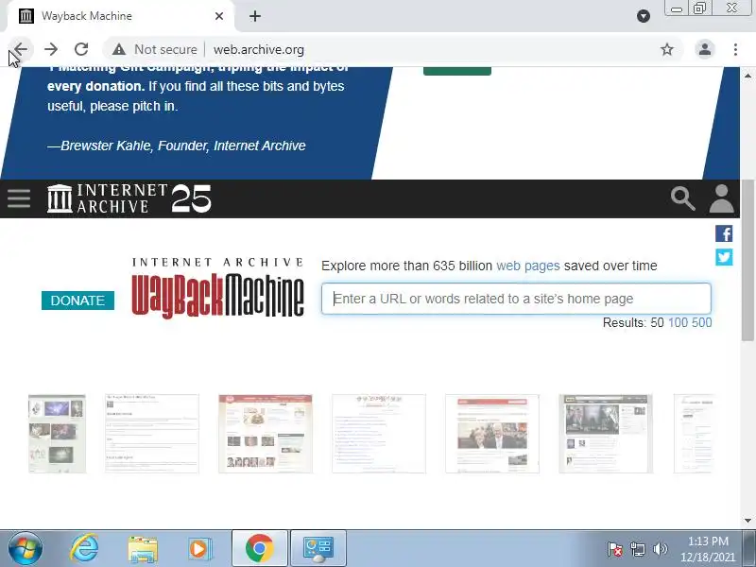Screen dimensions: 756x567
Task: Open Windows Media Player from taskbar
Action: (x=199, y=549)
